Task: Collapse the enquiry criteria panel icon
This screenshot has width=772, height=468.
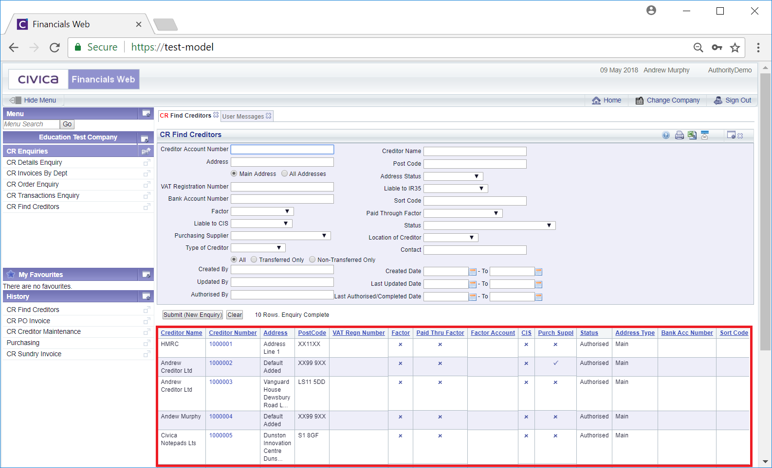Action: 705,135
